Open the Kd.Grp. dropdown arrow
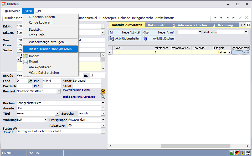Image resolution: width=252 pixels, height=156 pixels. (x=103, y=32)
